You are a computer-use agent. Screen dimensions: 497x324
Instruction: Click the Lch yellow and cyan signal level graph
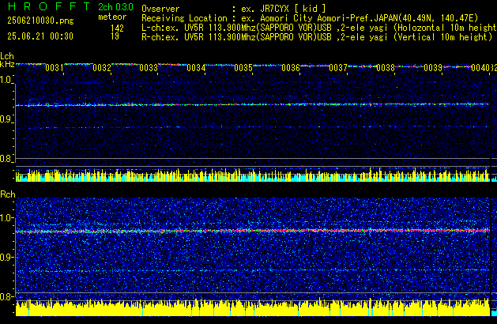click(x=253, y=175)
